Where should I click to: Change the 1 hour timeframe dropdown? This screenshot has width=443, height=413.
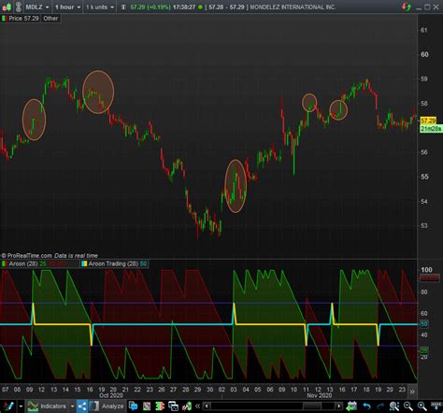click(67, 7)
